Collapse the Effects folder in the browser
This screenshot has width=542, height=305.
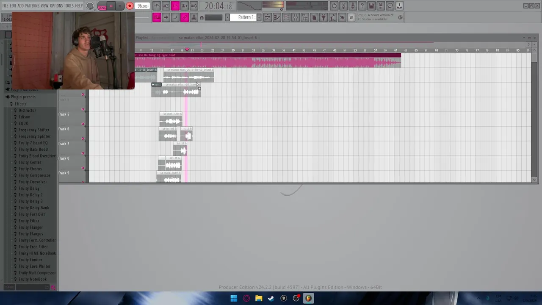click(20, 104)
